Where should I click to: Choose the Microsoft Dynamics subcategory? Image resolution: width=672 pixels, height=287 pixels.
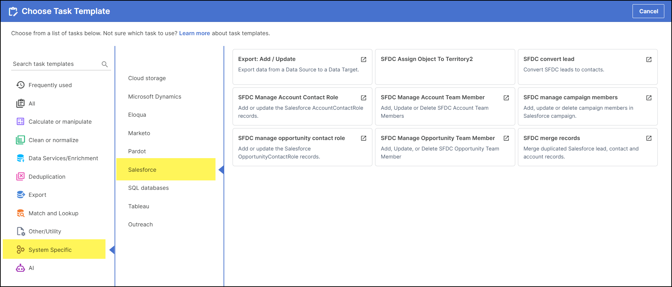click(155, 96)
